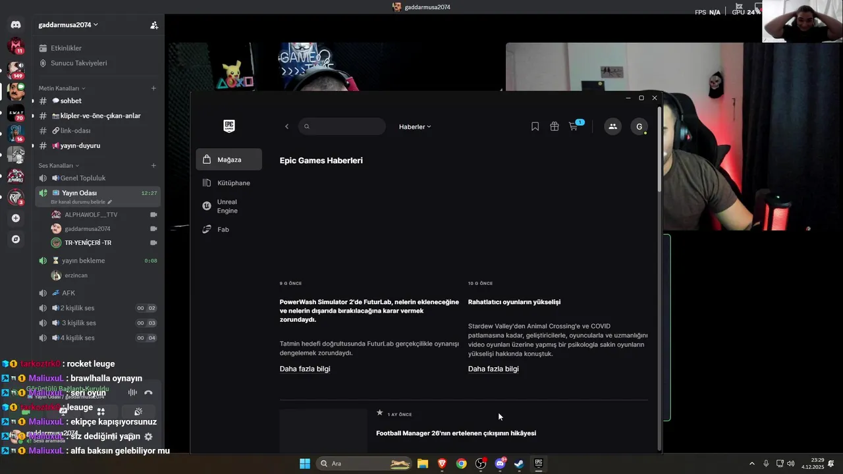Open File Explorer from taskbar

(423, 463)
